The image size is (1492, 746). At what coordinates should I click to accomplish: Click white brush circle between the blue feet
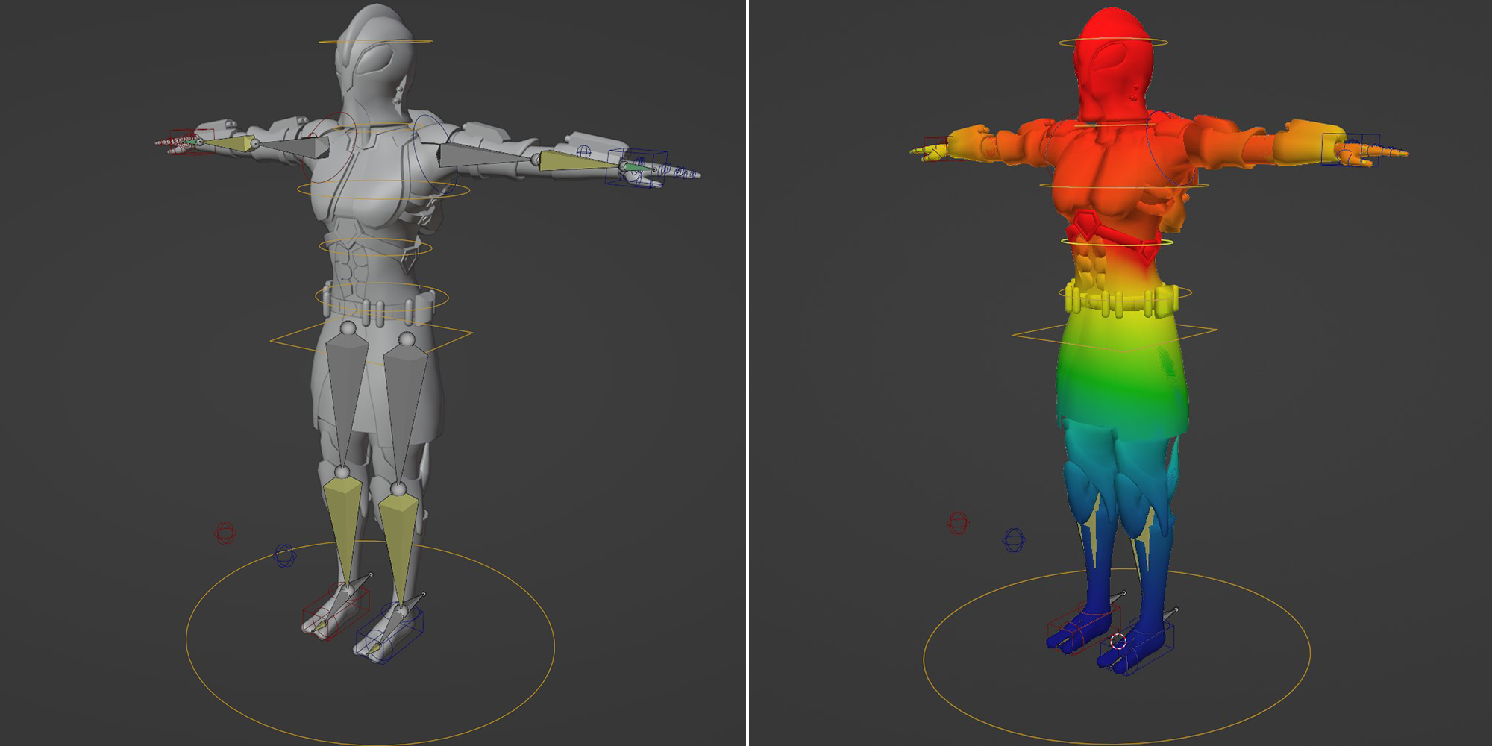tap(1118, 641)
